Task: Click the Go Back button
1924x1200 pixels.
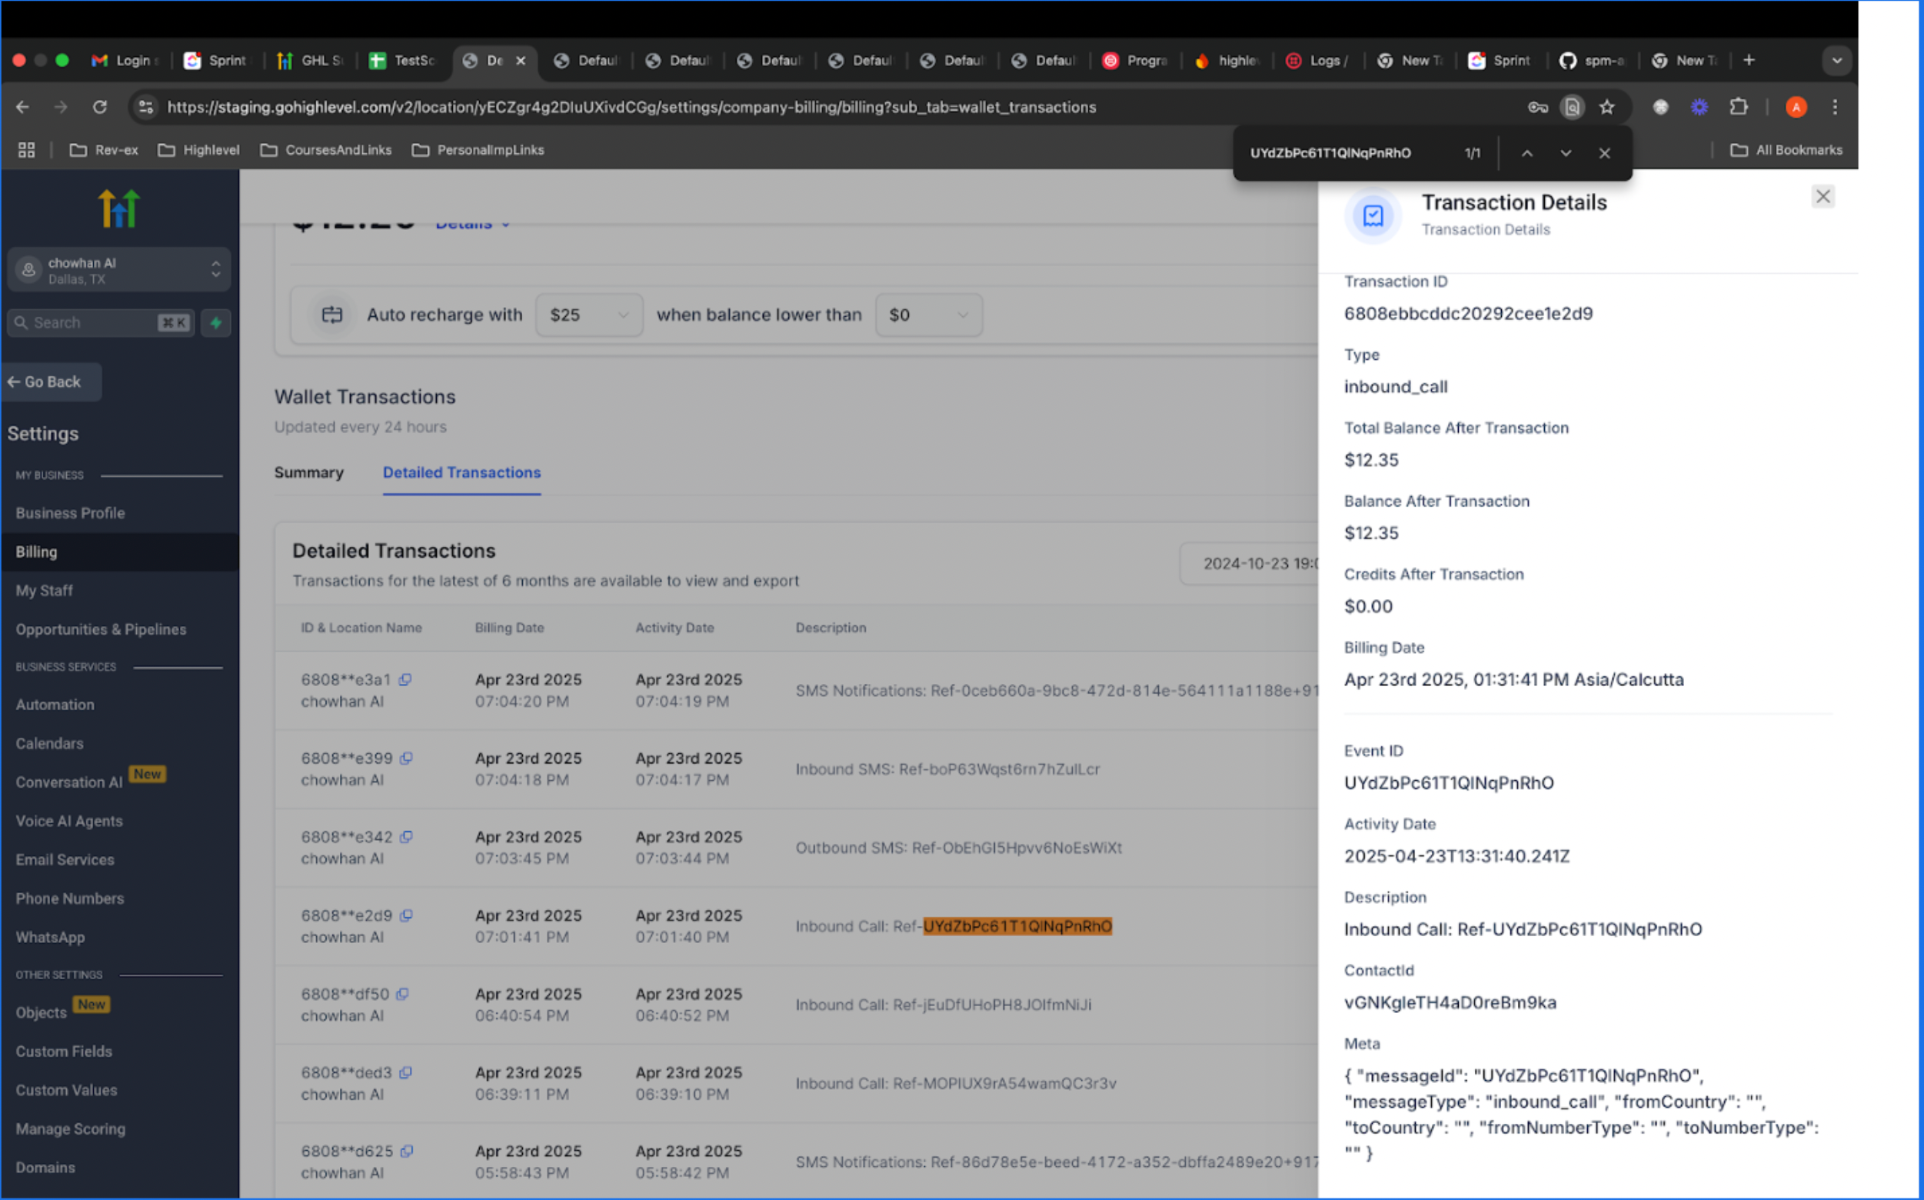Action: 52,382
